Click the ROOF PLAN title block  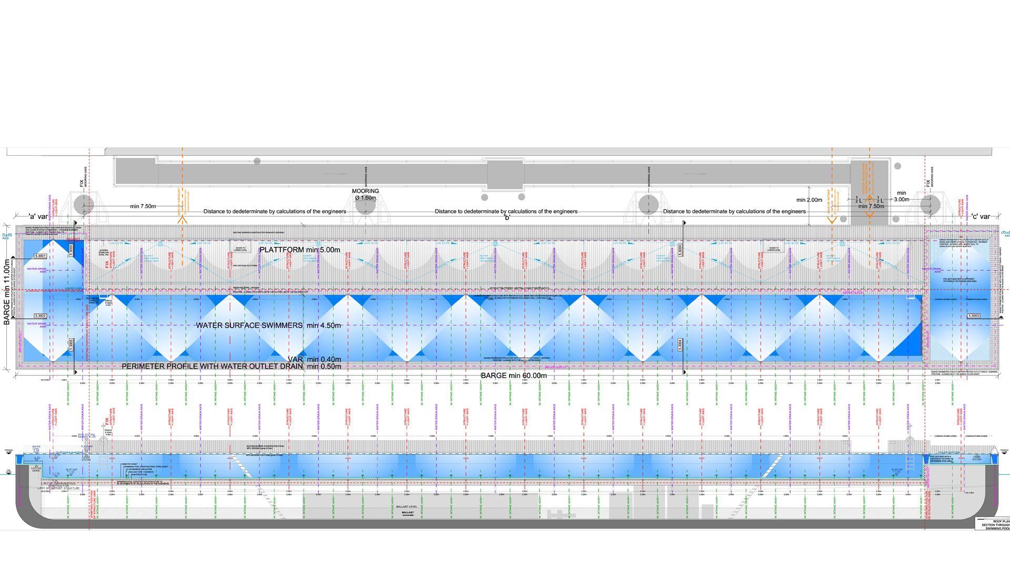point(993,524)
